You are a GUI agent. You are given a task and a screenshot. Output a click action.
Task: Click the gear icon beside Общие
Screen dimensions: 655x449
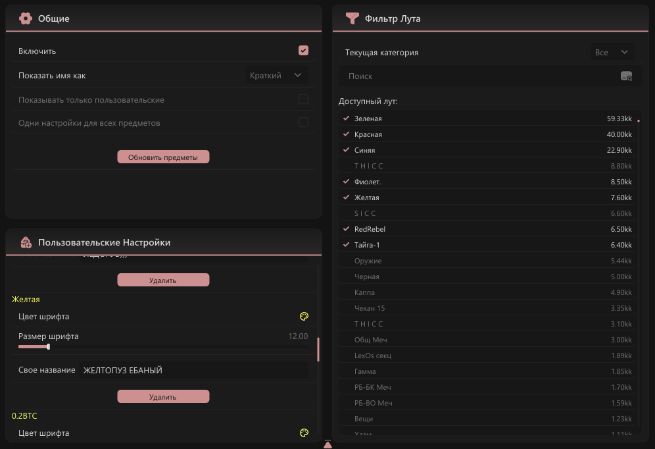click(26, 18)
